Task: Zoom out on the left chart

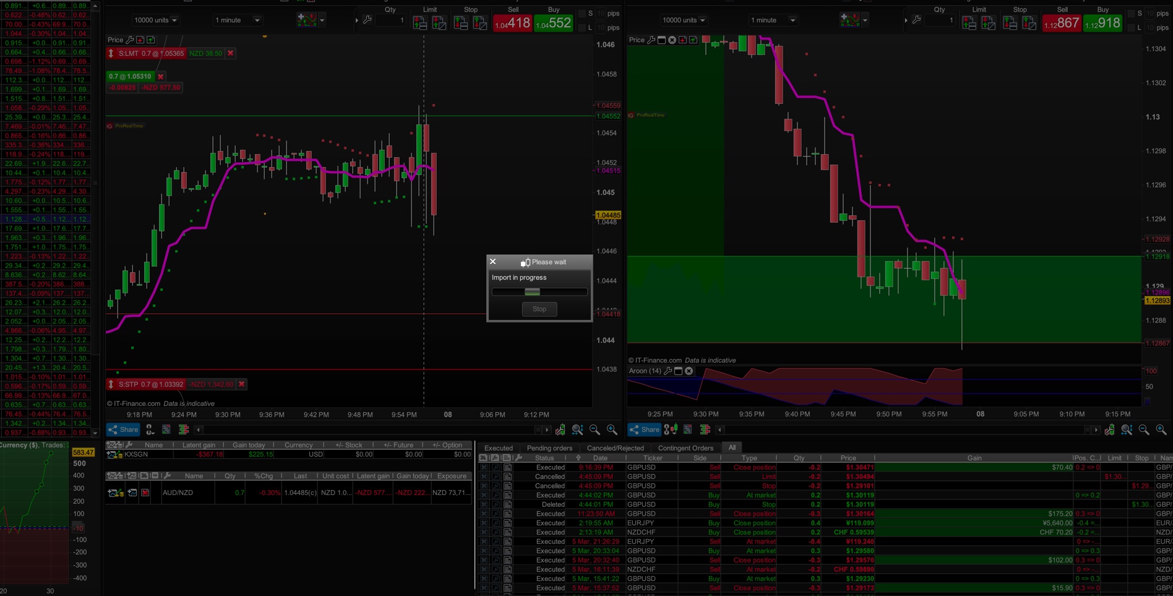Action: tap(595, 430)
